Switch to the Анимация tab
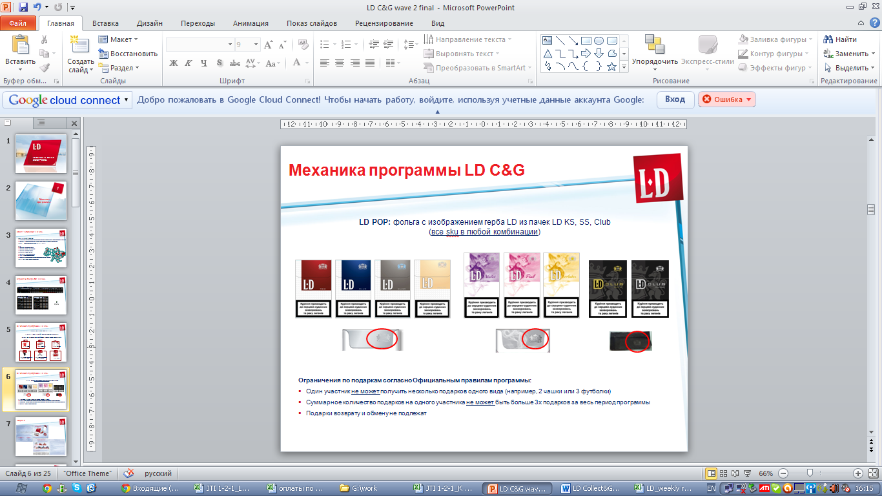The height and width of the screenshot is (496, 882). coord(251,23)
